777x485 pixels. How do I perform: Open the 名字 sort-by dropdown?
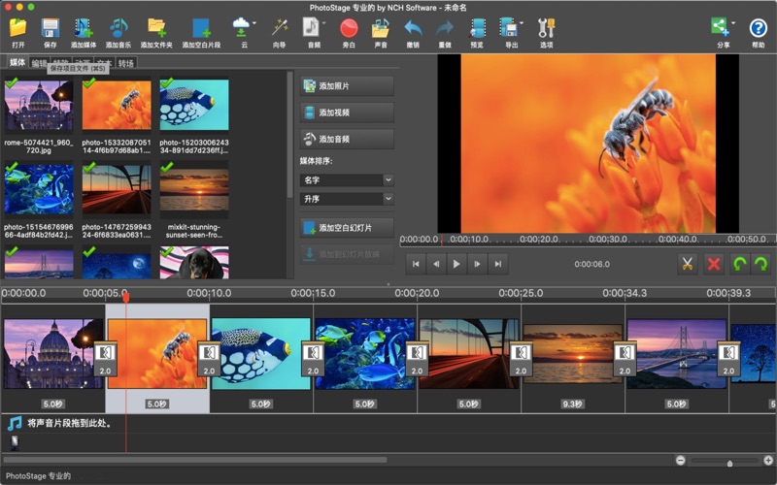347,180
